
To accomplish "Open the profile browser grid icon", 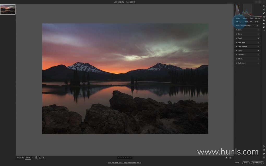I will pos(257,26).
